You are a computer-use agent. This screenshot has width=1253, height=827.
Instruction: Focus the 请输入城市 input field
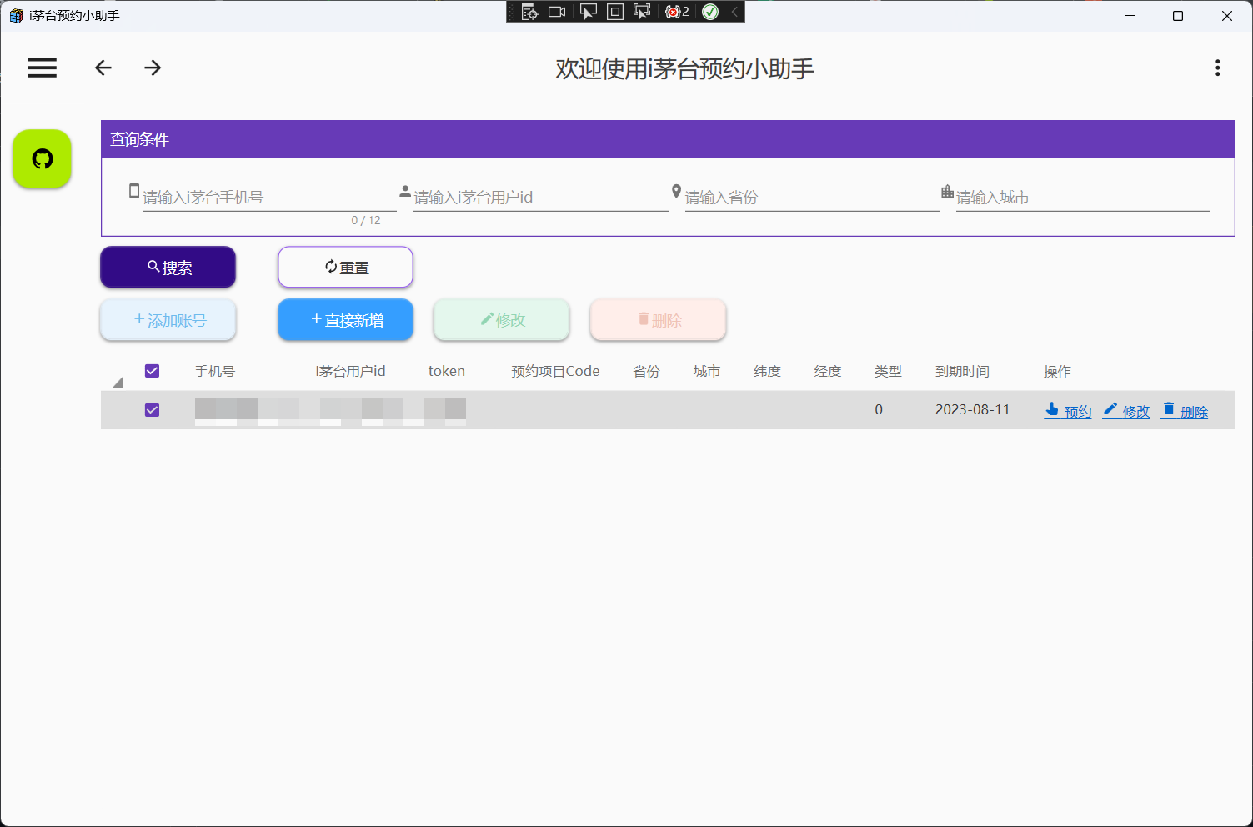1083,198
